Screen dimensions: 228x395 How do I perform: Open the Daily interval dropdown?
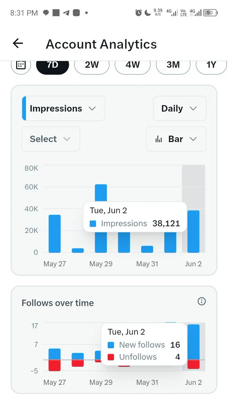click(x=179, y=108)
